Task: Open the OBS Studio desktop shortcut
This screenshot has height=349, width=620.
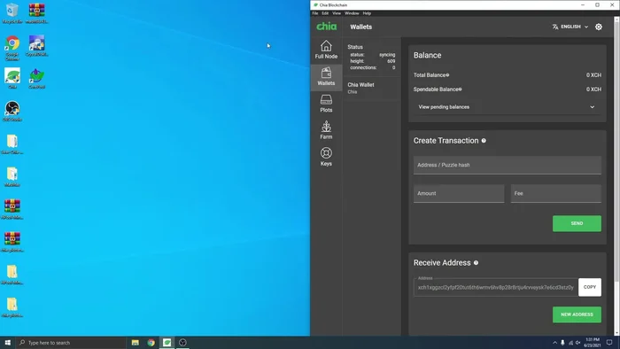Action: pyautogui.click(x=12, y=111)
